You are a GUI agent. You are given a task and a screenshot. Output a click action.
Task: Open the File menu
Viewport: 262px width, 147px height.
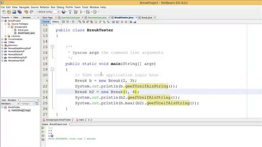click(x=3, y=7)
